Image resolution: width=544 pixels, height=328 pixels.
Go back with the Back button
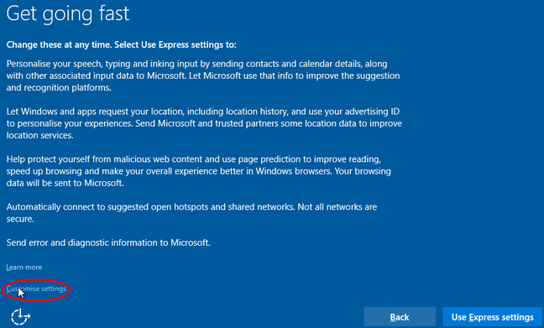click(400, 317)
